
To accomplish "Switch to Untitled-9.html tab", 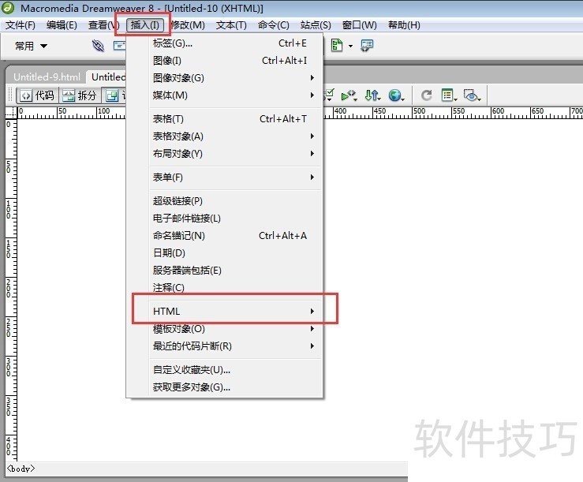I will coord(47,77).
